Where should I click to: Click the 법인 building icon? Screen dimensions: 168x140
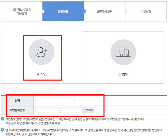click(123, 52)
